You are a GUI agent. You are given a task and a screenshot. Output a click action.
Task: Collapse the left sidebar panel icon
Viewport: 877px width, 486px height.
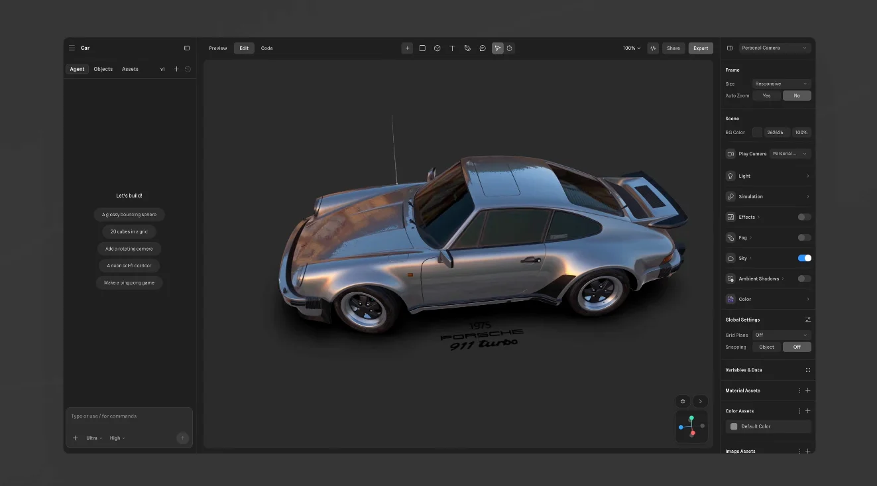187,48
